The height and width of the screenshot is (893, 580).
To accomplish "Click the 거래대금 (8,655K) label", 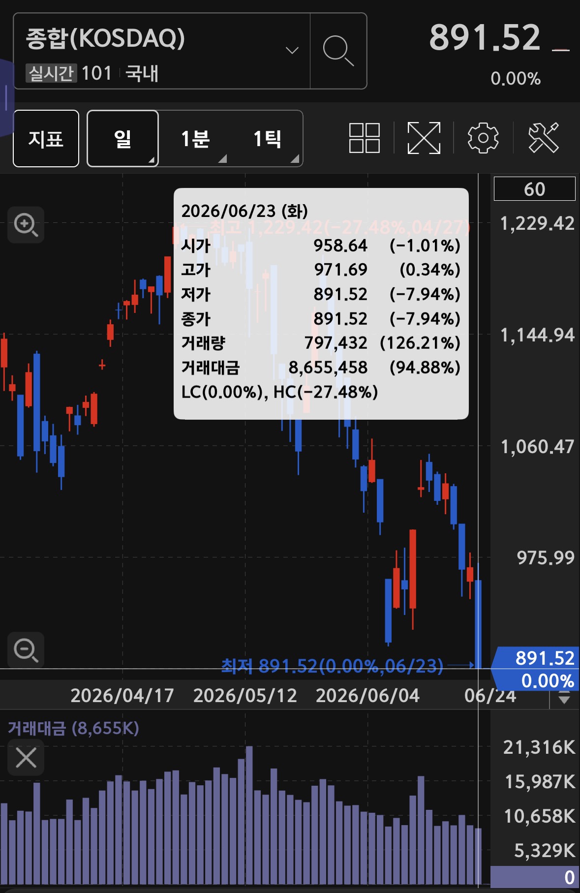I will (73, 728).
